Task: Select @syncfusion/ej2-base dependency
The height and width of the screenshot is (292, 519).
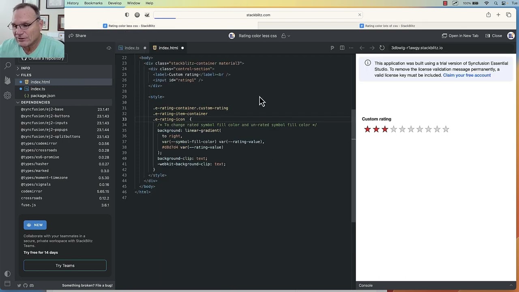Action: click(65, 109)
